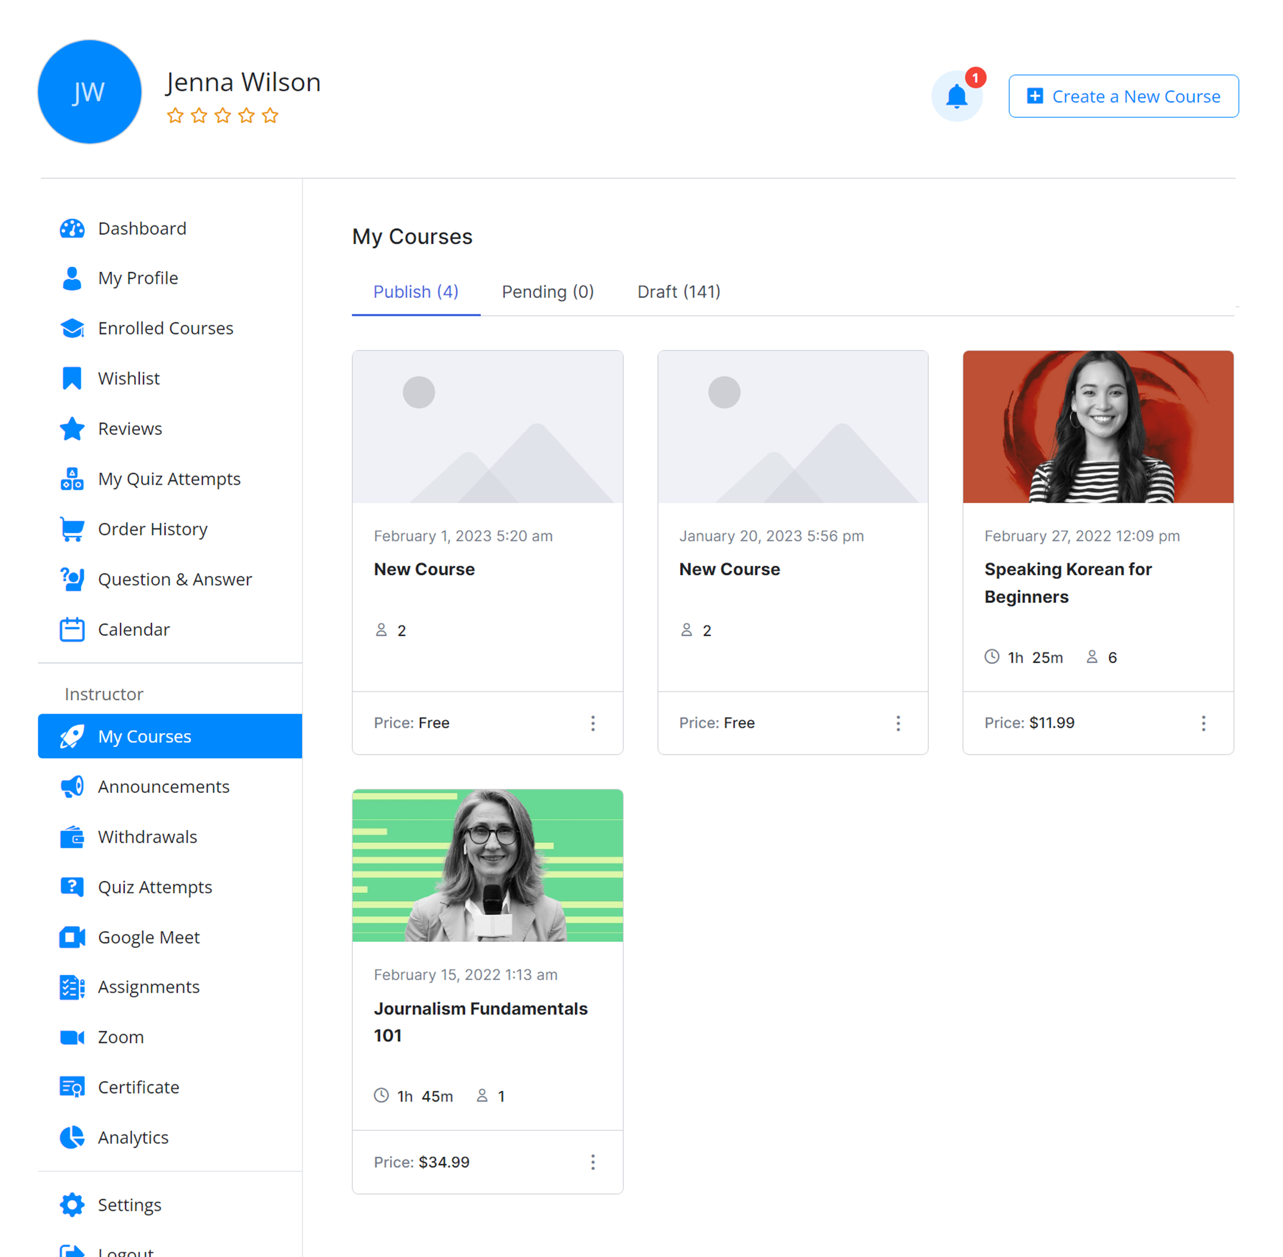This screenshot has width=1283, height=1257.
Task: Open kebab menu of February 2023 course
Action: [x=592, y=723]
